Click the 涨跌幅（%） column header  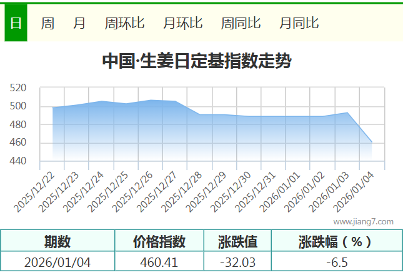[x=336, y=241]
